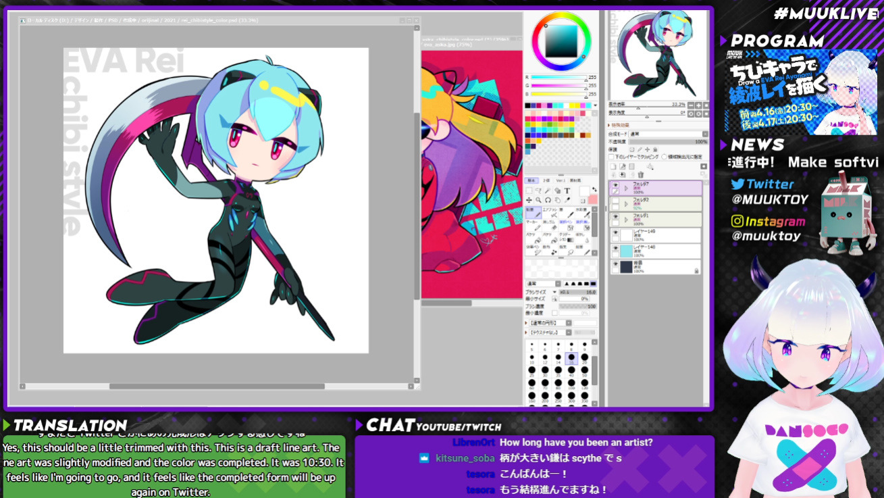Select the マーカー marker tool
This screenshot has height=498, width=884.
pos(534,225)
